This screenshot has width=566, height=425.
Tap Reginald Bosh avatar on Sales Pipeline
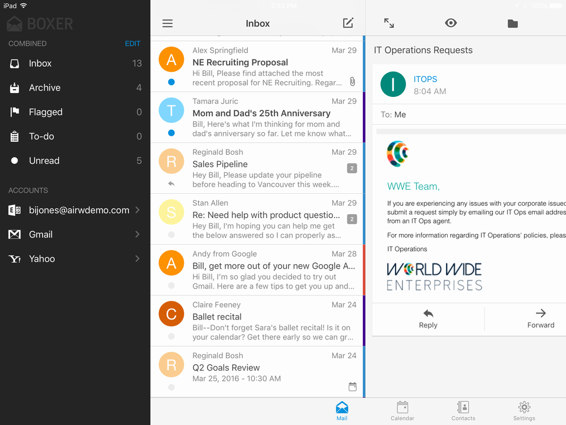click(171, 161)
